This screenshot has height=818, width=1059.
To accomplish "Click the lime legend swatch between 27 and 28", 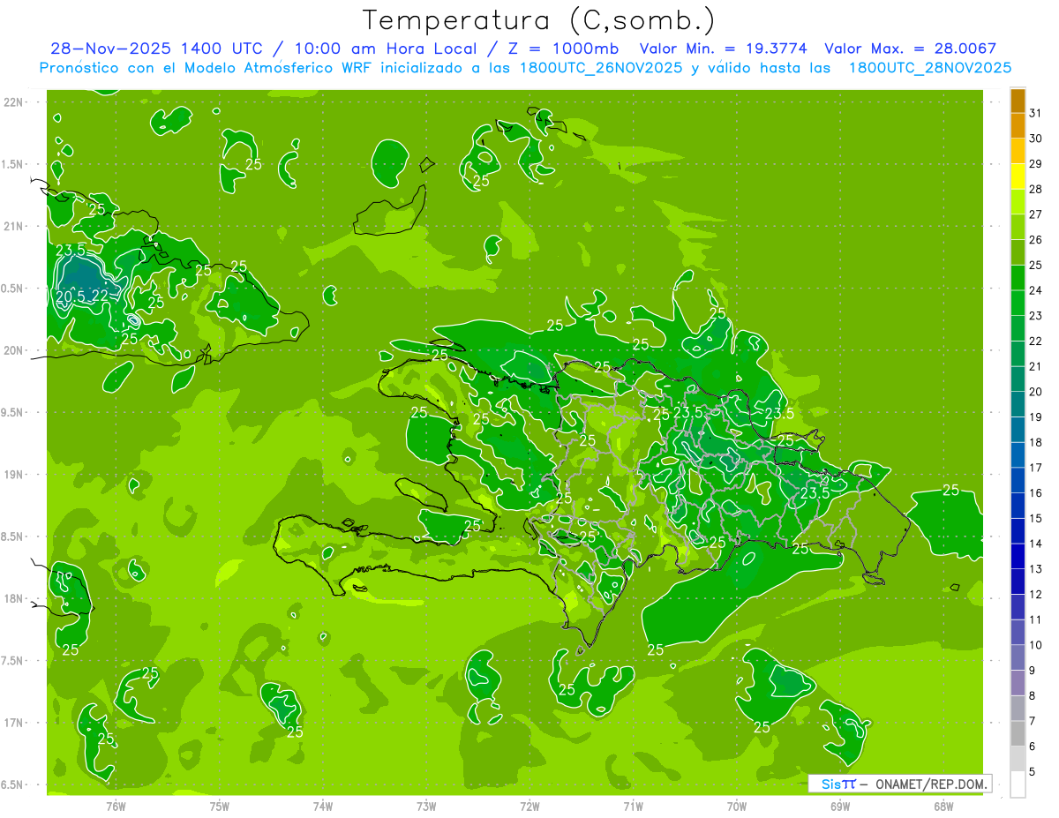I will pos(1018,202).
